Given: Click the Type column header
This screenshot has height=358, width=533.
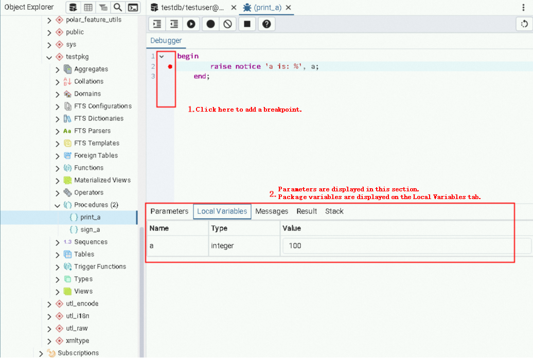Looking at the screenshot, I should [219, 228].
